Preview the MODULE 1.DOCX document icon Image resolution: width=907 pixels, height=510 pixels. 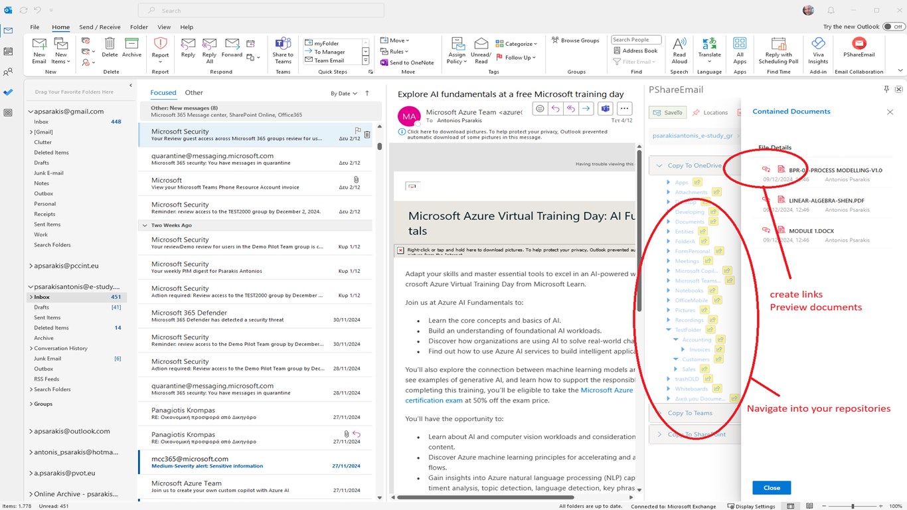[782, 230]
